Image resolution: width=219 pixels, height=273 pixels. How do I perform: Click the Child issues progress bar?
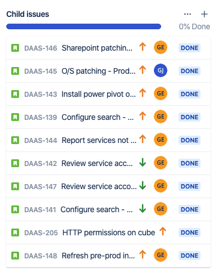tap(84, 26)
